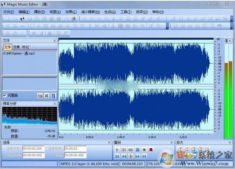Click the cursor position time field
Image resolution: width=235 pixels, height=169 pixels.
(75, 155)
